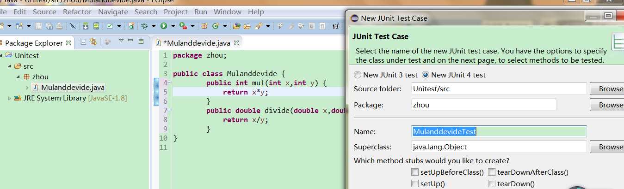
Task: Click the New Java Package icon
Action: point(204,26)
